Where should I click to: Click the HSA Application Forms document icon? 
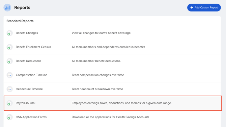(9, 117)
